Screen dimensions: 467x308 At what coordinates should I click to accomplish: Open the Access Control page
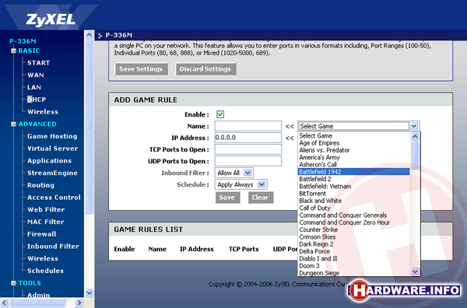point(54,198)
